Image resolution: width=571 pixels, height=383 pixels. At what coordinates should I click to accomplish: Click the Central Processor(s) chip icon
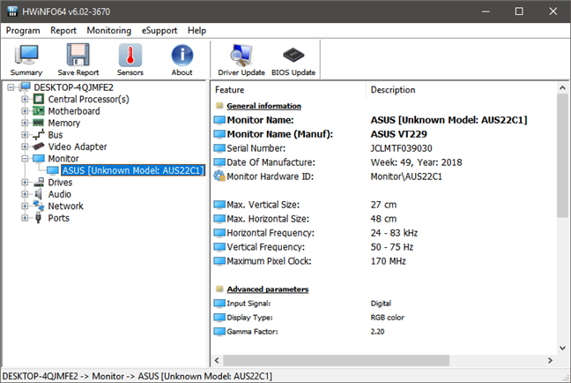coord(38,99)
